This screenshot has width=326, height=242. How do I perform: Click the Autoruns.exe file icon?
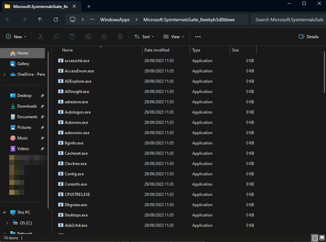61,122
